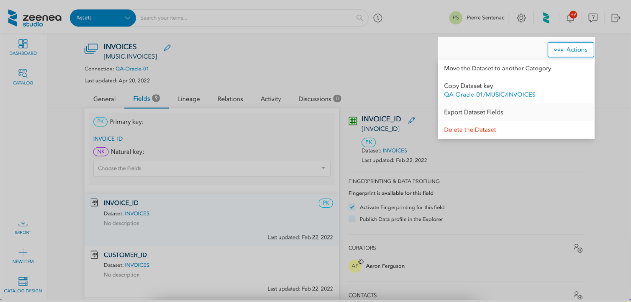Image resolution: width=631 pixels, height=302 pixels.
Task: Open Catalog Design in the sidebar
Action: tap(23, 285)
